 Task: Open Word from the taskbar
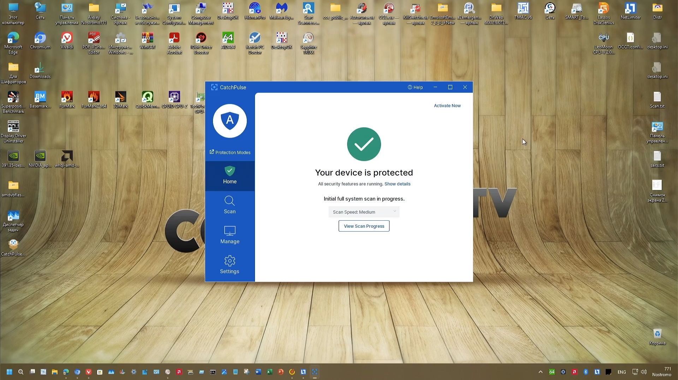pos(258,372)
